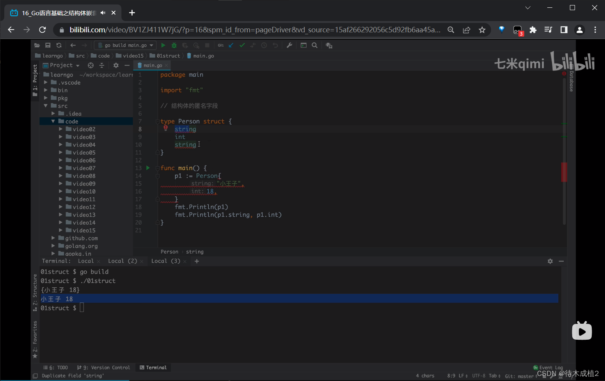Fold func main at line 13
605x381 pixels.
coord(158,168)
